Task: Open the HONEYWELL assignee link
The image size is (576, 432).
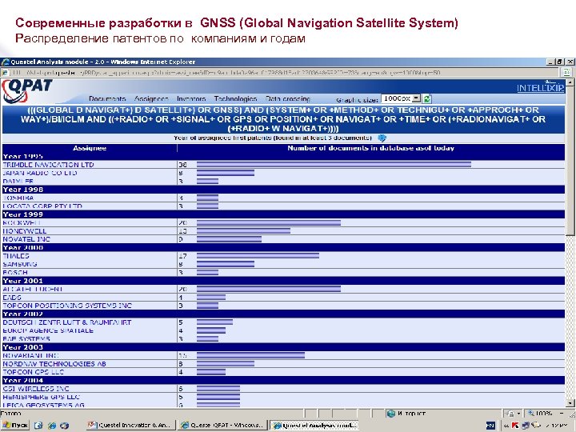Action: point(25,231)
